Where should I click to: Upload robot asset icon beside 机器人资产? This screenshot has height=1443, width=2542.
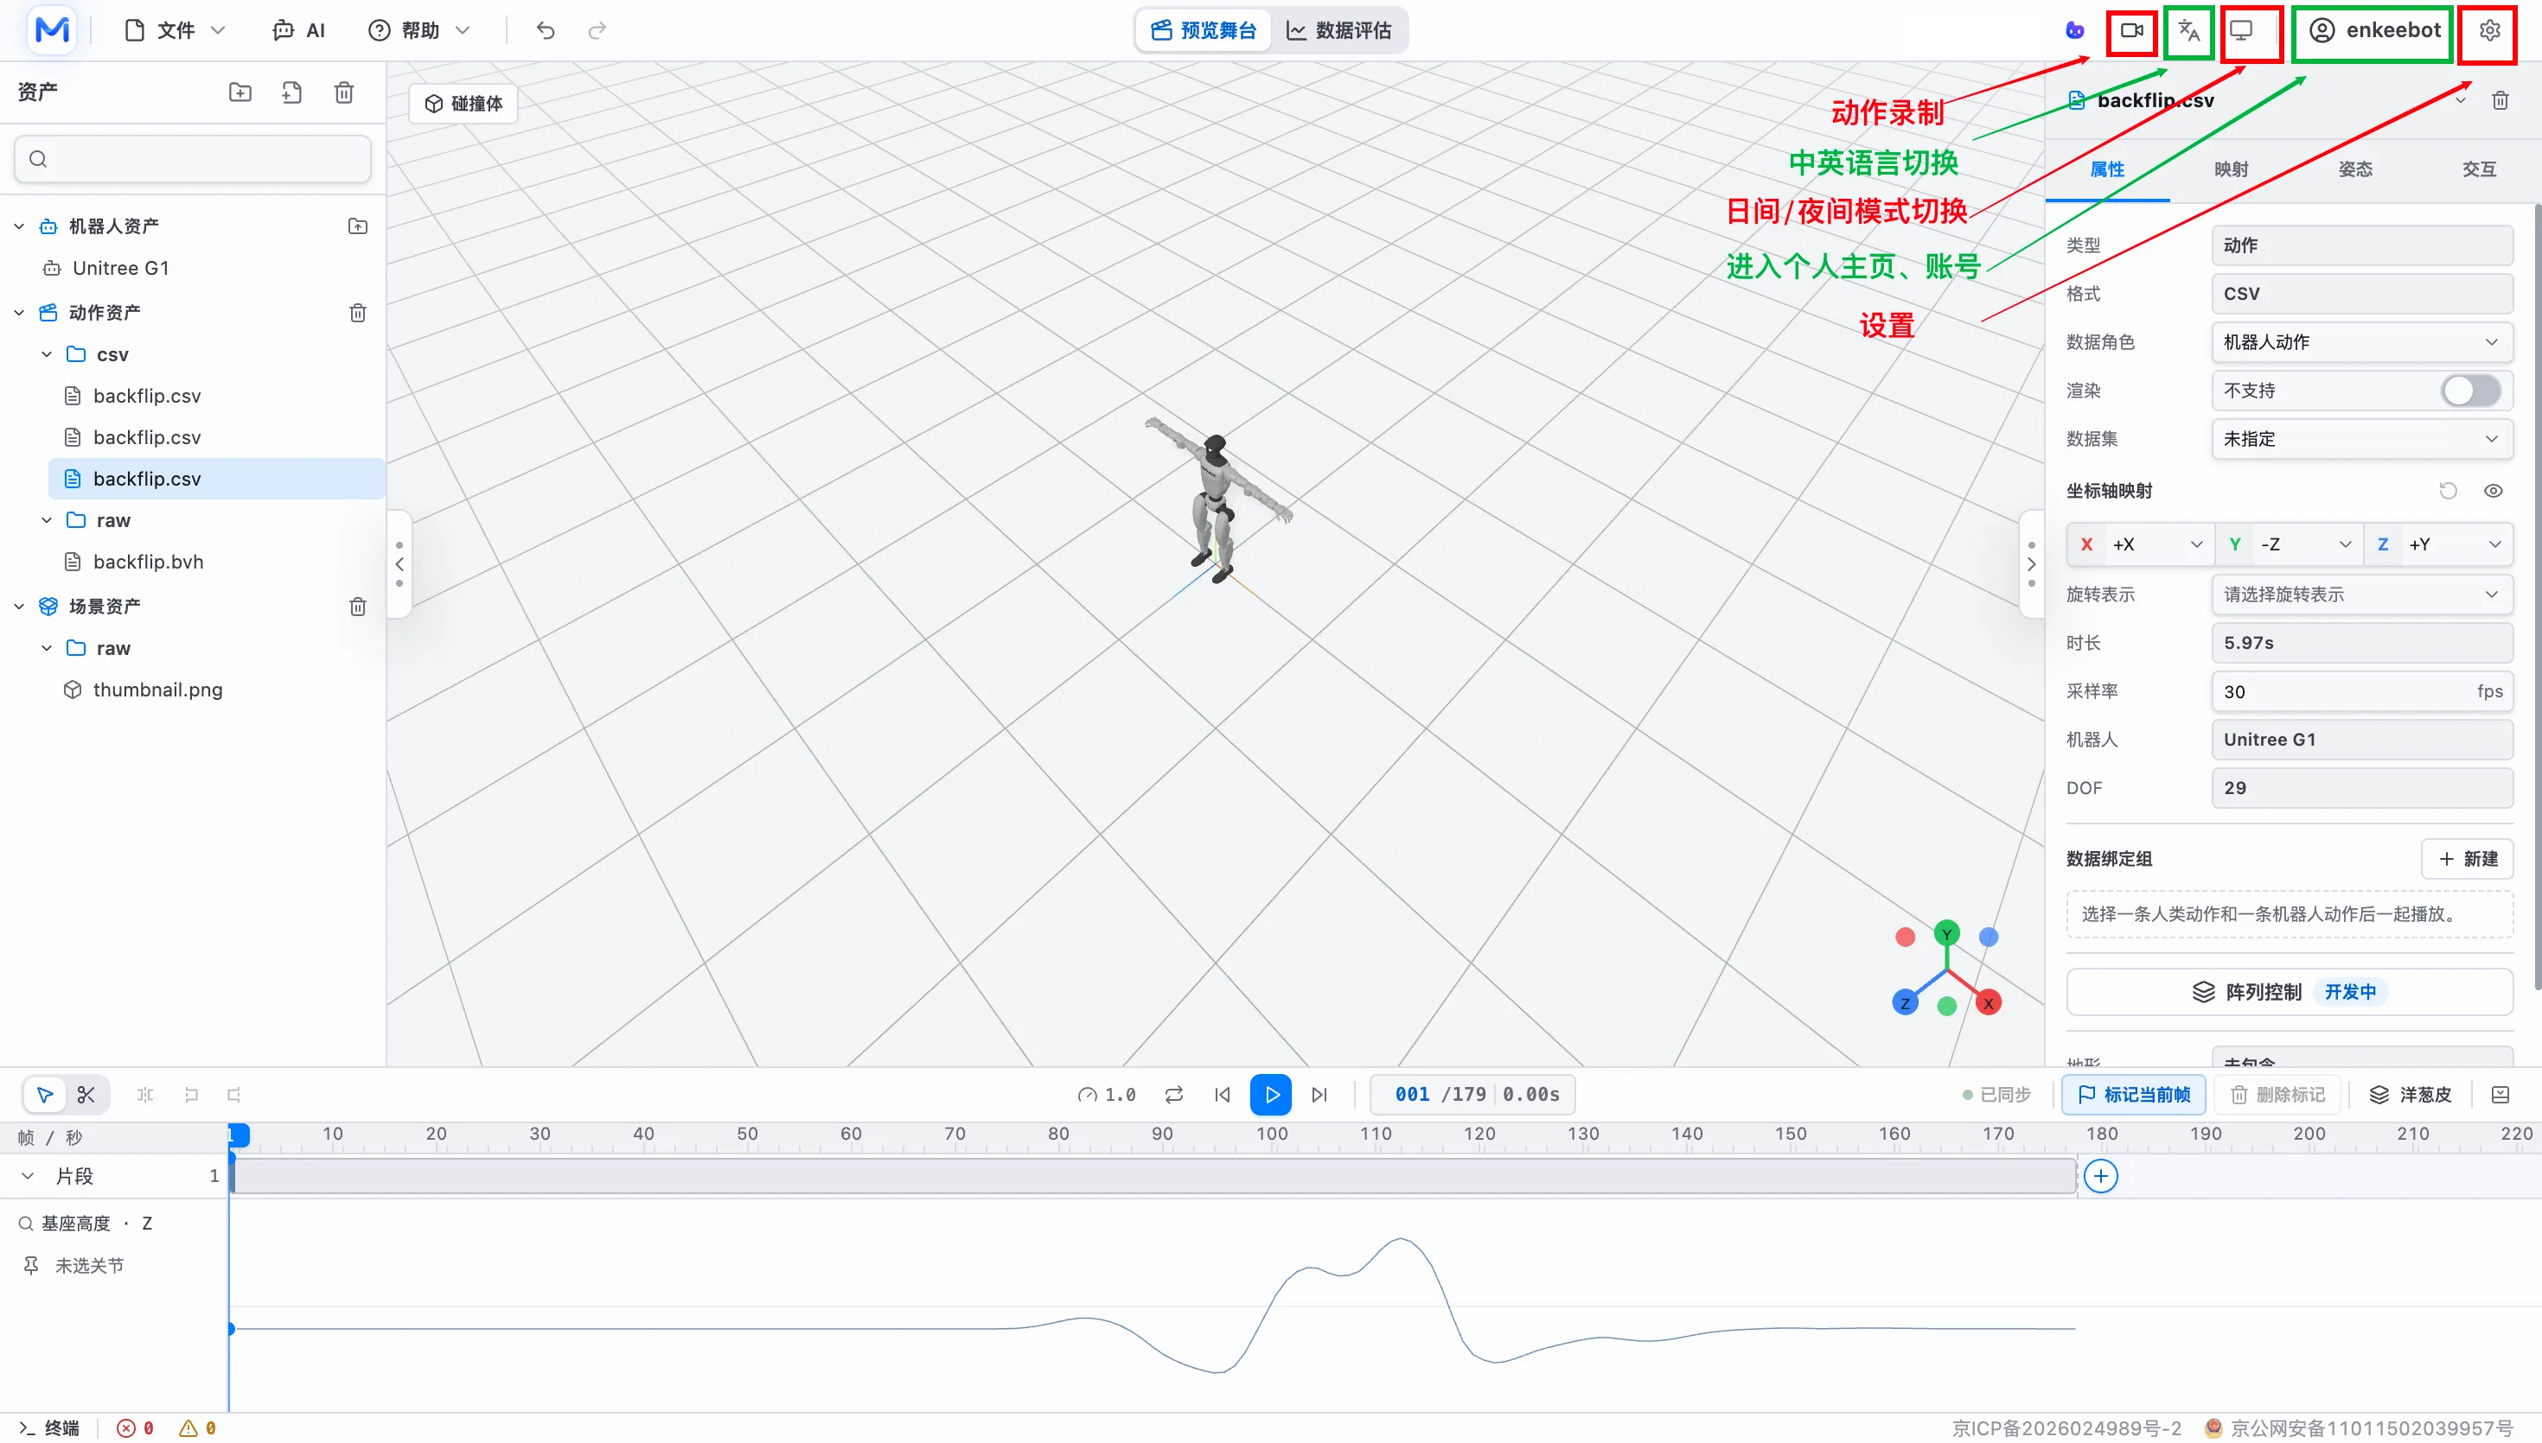[x=358, y=226]
